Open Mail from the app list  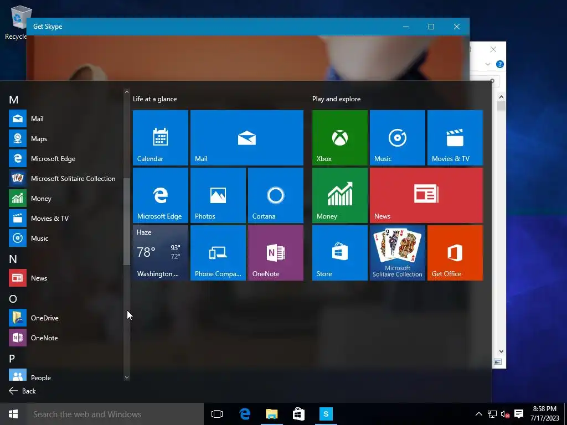65,118
